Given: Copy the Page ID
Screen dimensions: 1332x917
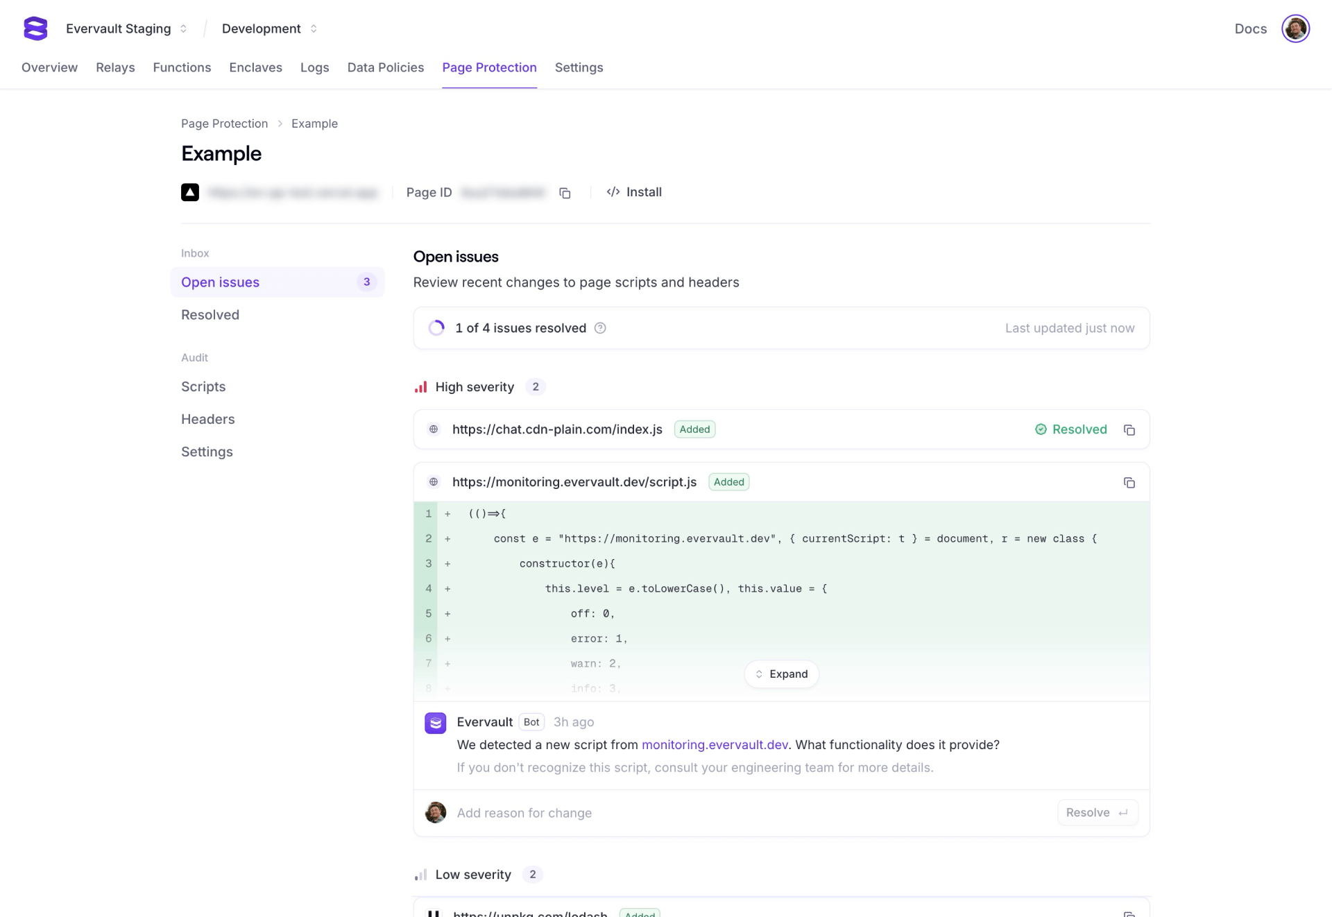Looking at the screenshot, I should coord(565,193).
